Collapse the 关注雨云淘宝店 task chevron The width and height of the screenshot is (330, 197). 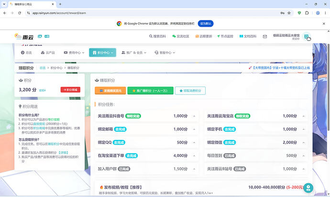304,116
